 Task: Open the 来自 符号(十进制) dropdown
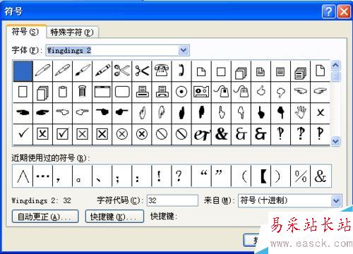[336, 201]
